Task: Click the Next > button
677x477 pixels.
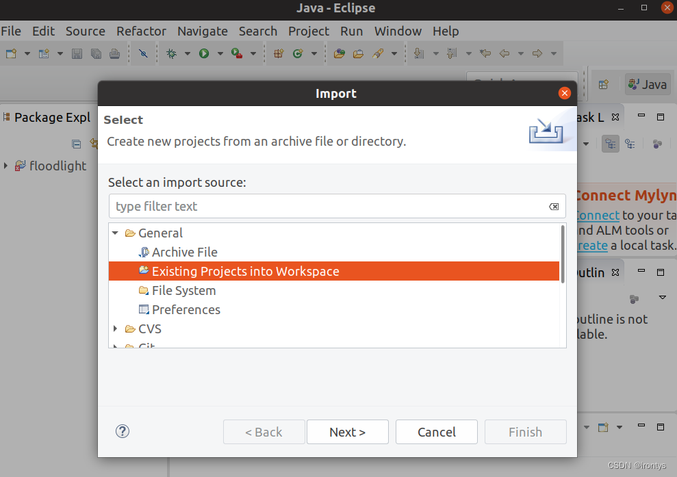Action: (x=348, y=432)
